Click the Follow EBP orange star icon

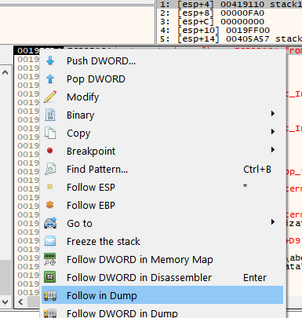(49, 205)
